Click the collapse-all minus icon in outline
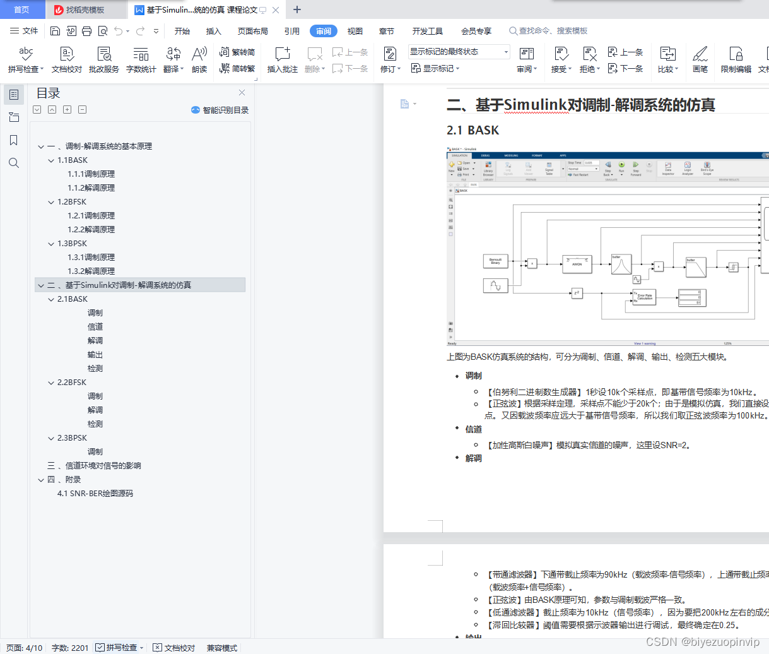The width and height of the screenshot is (769, 654). (82, 110)
